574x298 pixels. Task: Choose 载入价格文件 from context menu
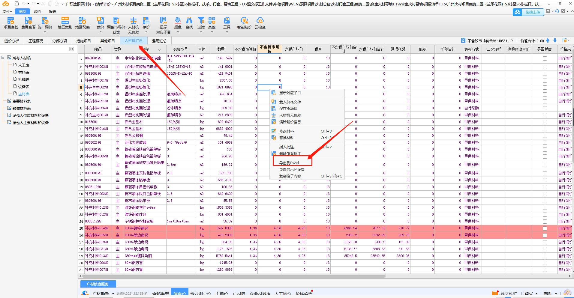pos(290,102)
